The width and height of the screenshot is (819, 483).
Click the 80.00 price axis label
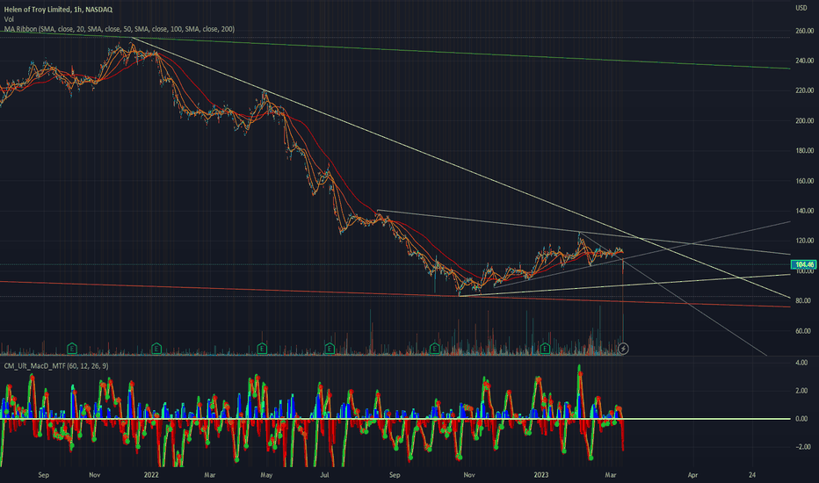[x=805, y=300]
